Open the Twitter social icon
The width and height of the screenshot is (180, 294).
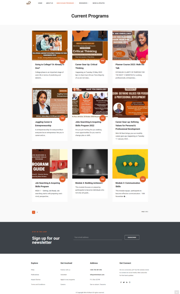pos(124,282)
